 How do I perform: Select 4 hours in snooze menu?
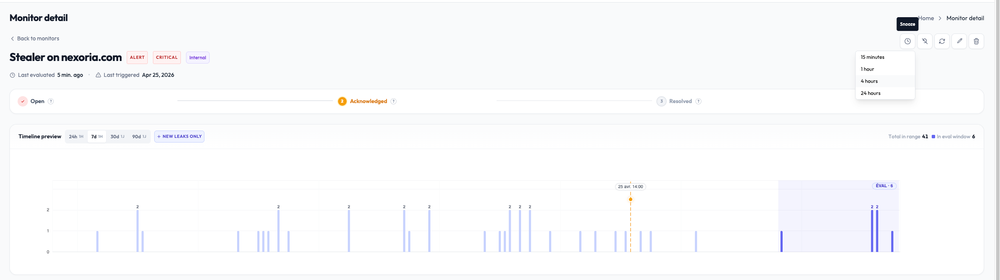point(869,81)
